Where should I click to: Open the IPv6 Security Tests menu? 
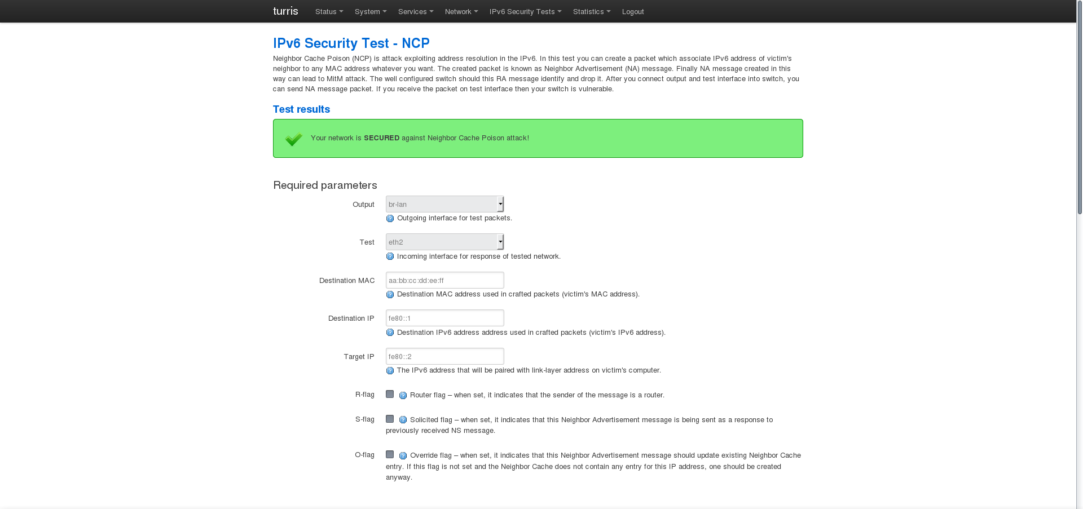(x=525, y=11)
